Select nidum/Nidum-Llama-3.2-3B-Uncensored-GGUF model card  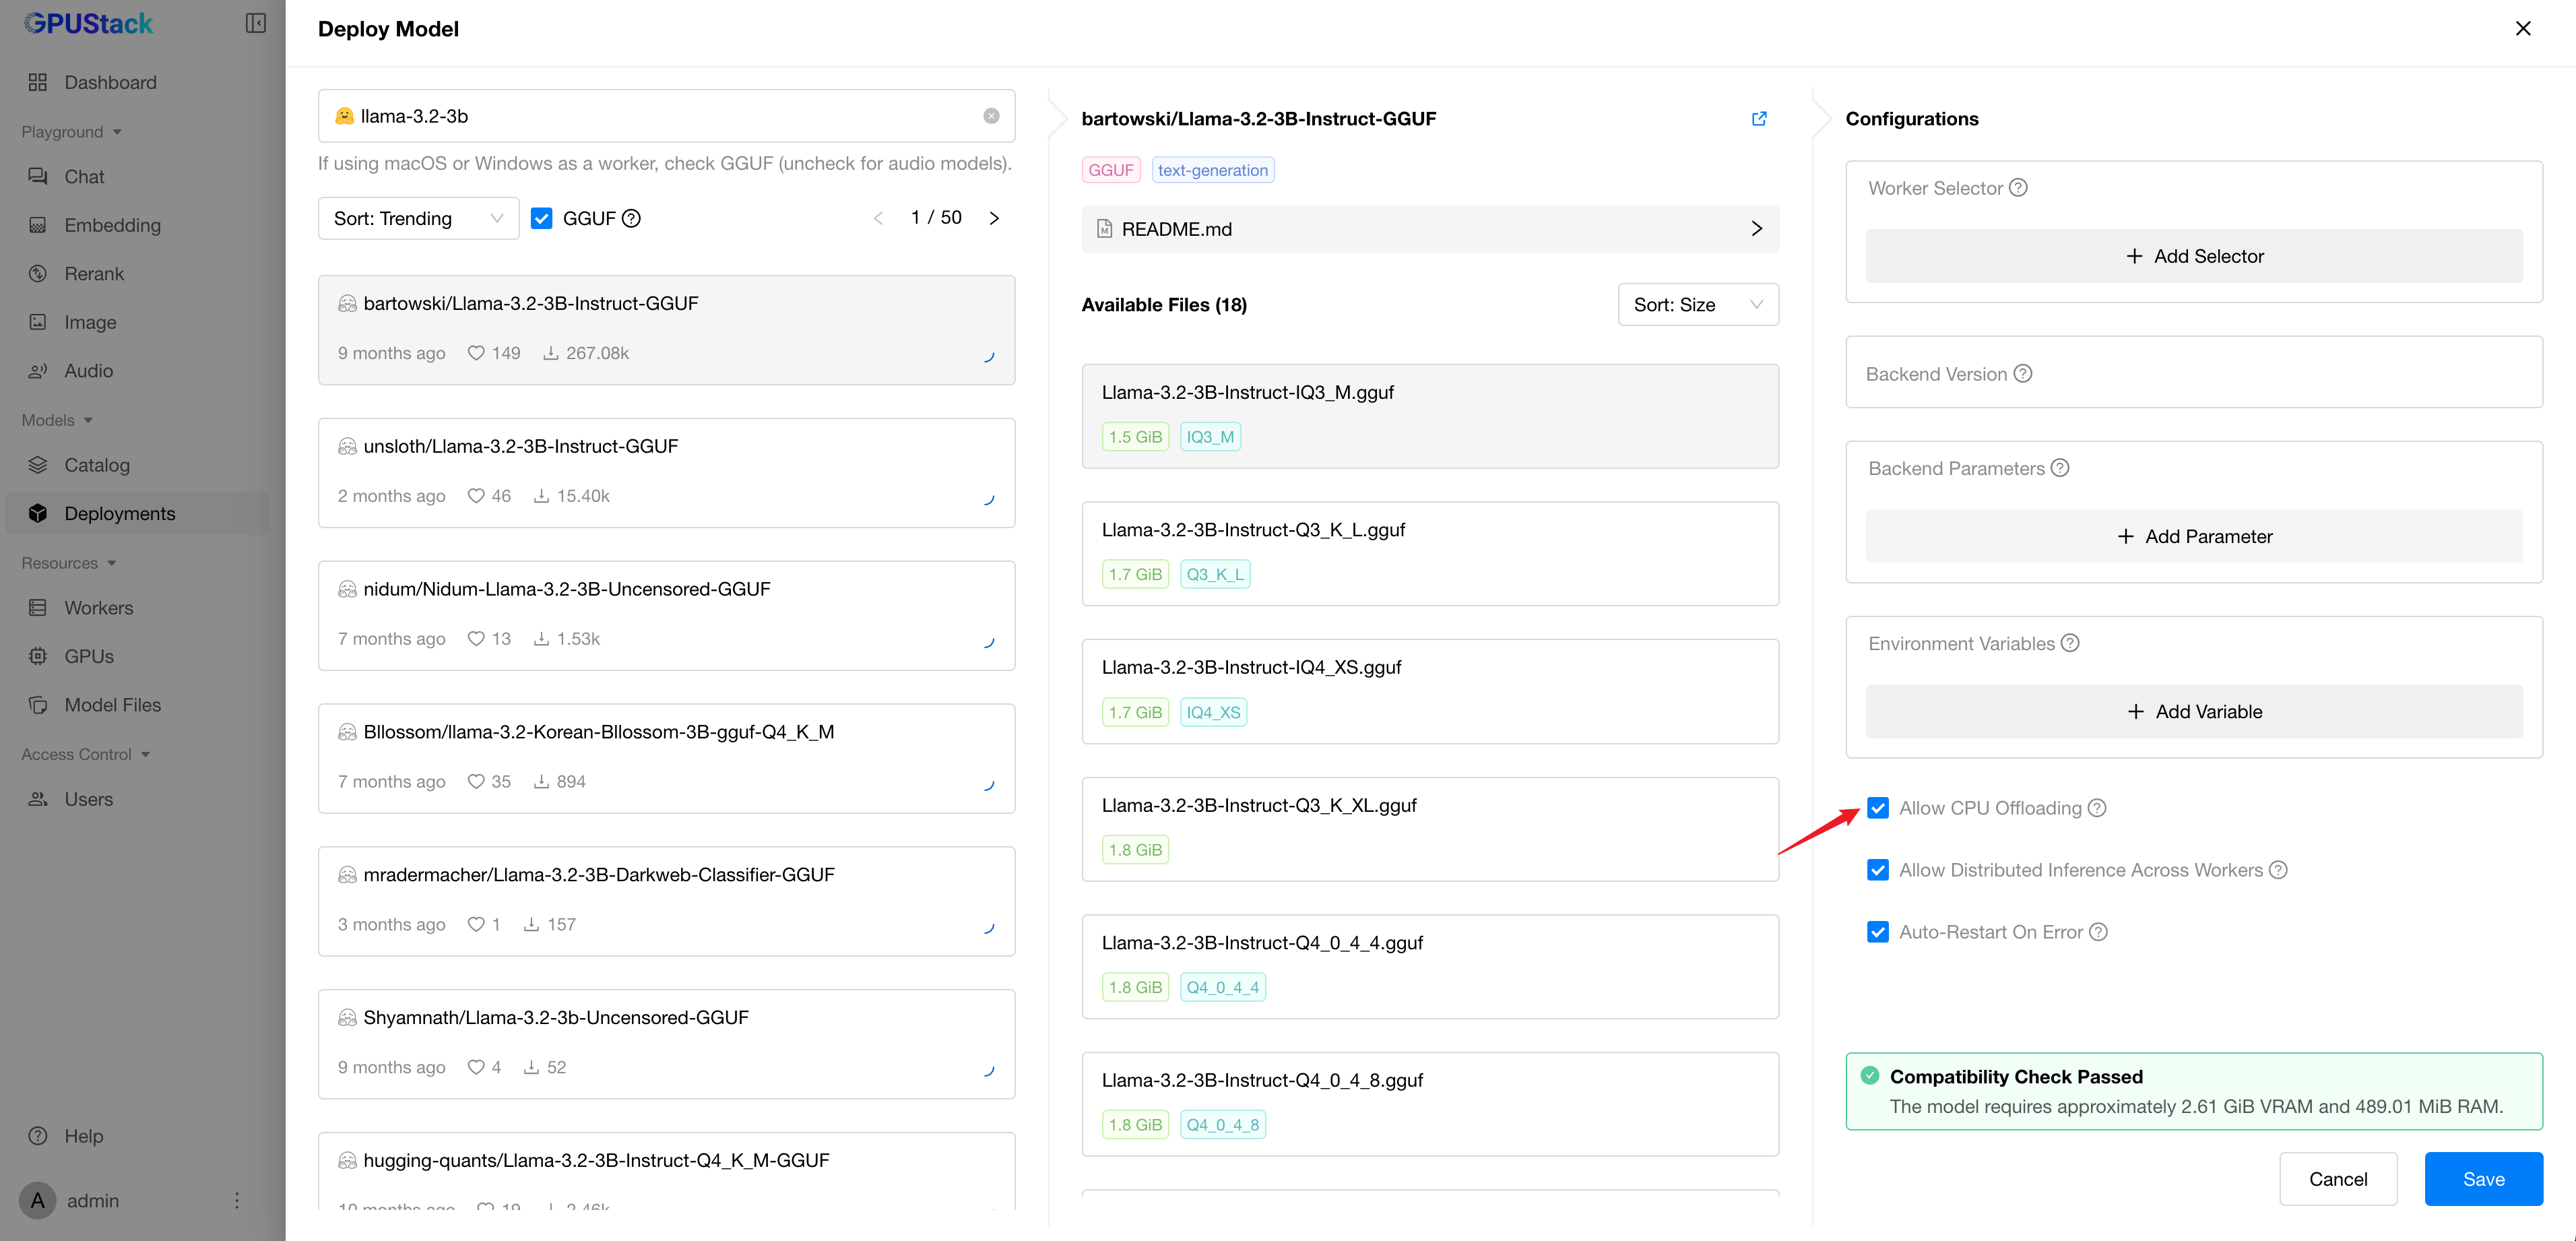666,615
